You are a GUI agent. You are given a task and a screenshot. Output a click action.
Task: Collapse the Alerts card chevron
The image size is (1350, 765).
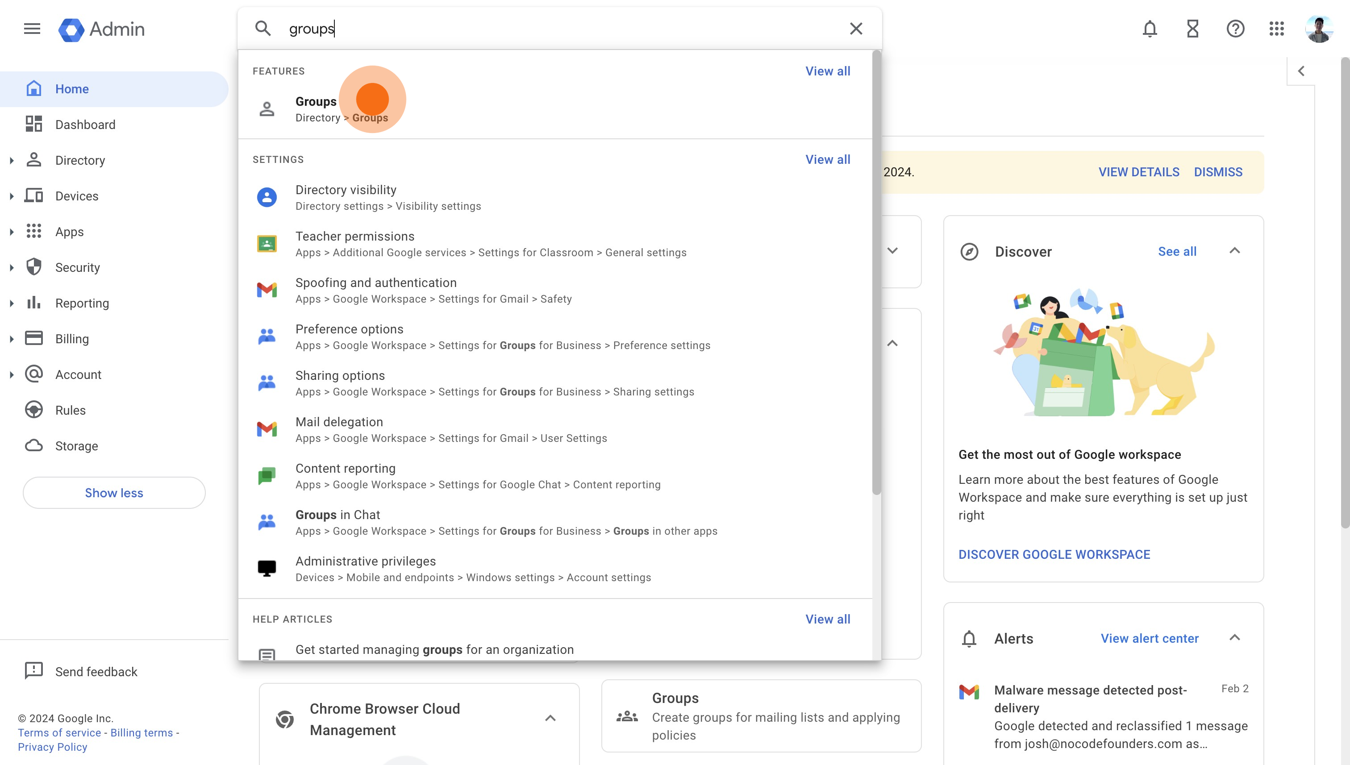[x=1234, y=637]
